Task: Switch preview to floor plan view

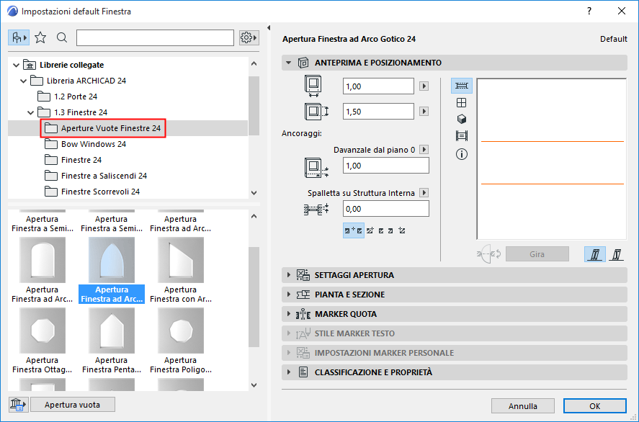Action: [461, 86]
